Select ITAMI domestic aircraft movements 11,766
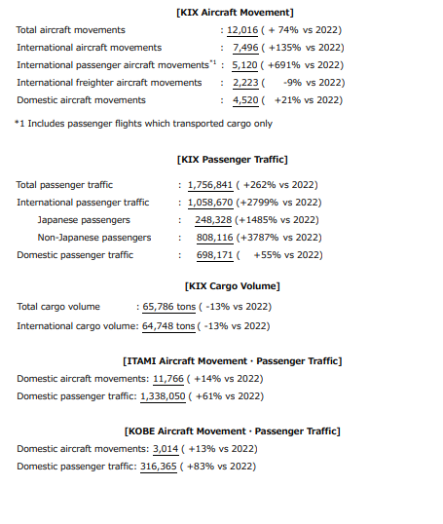The image size is (443, 524). click(x=168, y=379)
